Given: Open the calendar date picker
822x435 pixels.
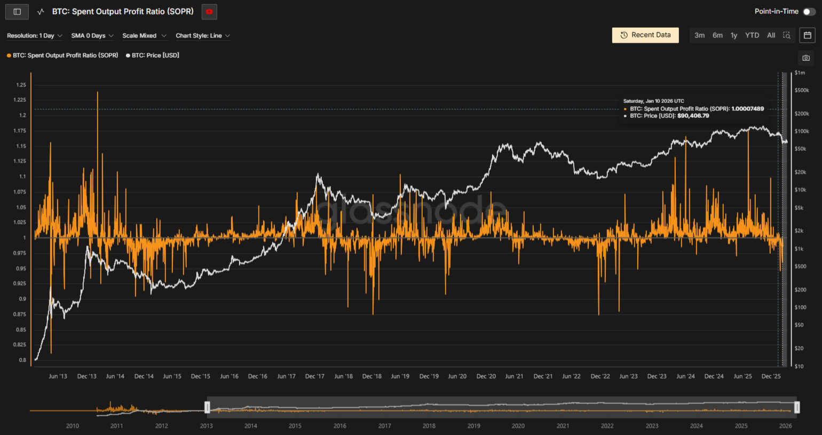Looking at the screenshot, I should (x=808, y=35).
